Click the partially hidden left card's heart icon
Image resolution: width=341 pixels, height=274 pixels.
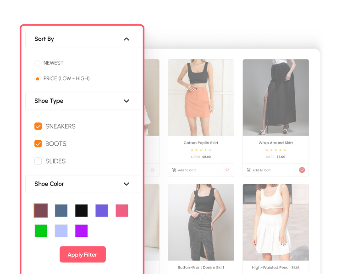click(153, 170)
